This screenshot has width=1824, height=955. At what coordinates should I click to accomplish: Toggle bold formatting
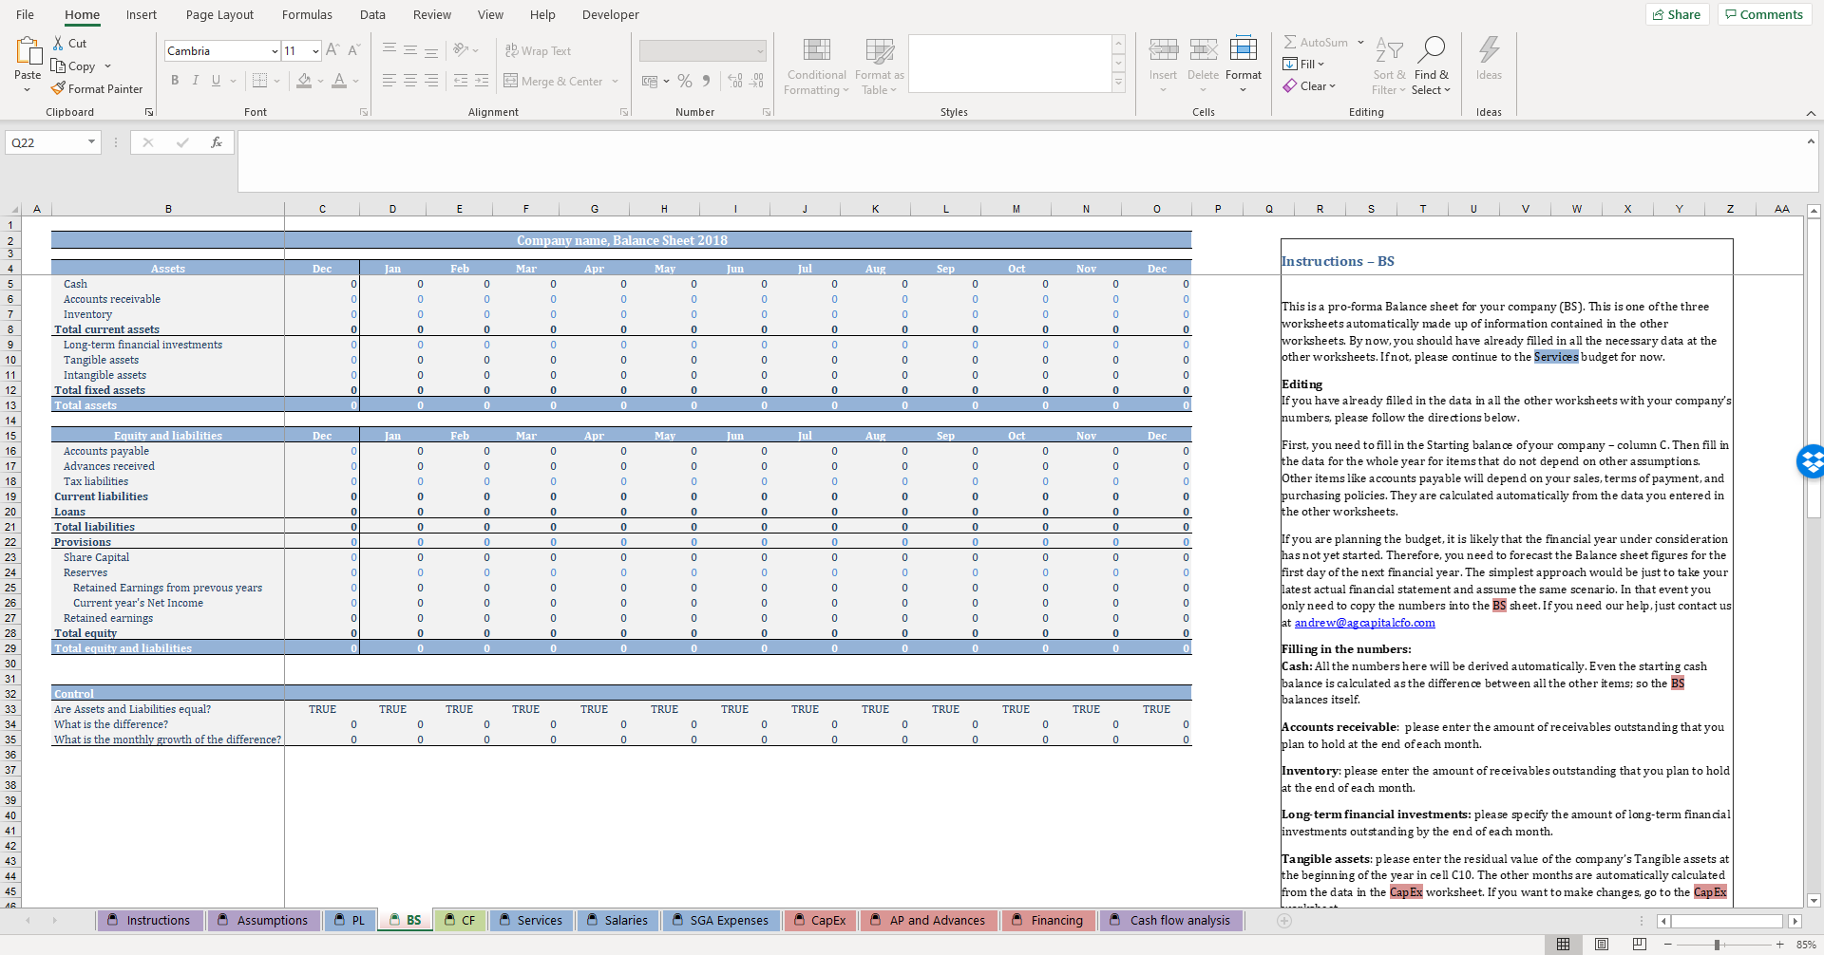tap(175, 82)
